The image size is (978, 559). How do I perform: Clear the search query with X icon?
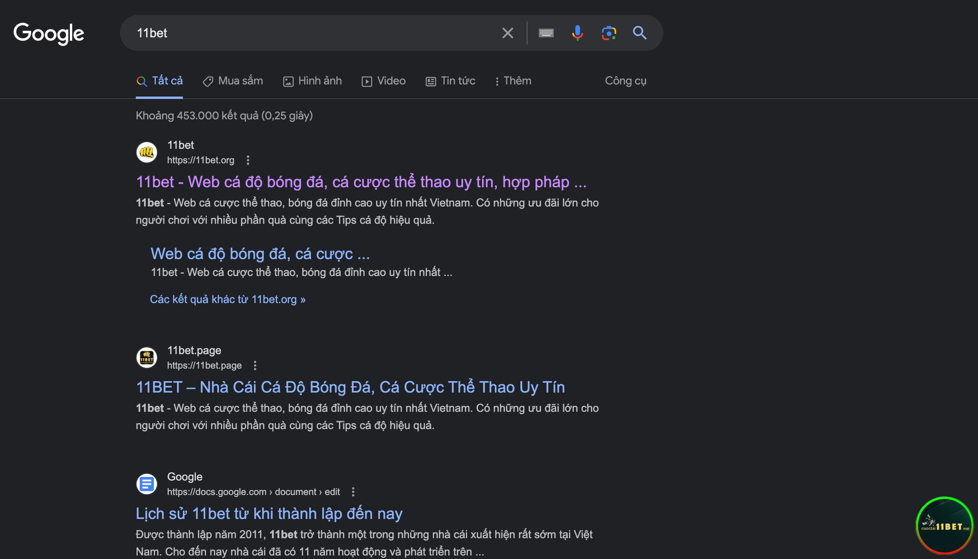507,33
